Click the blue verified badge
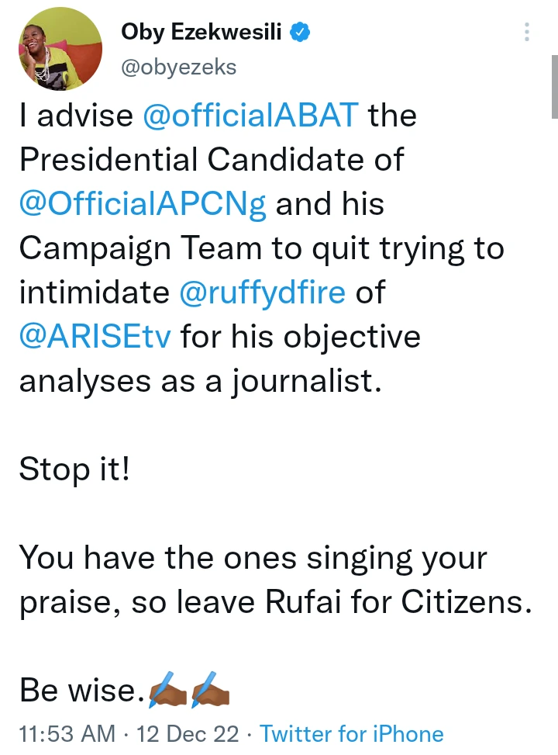 point(299,32)
